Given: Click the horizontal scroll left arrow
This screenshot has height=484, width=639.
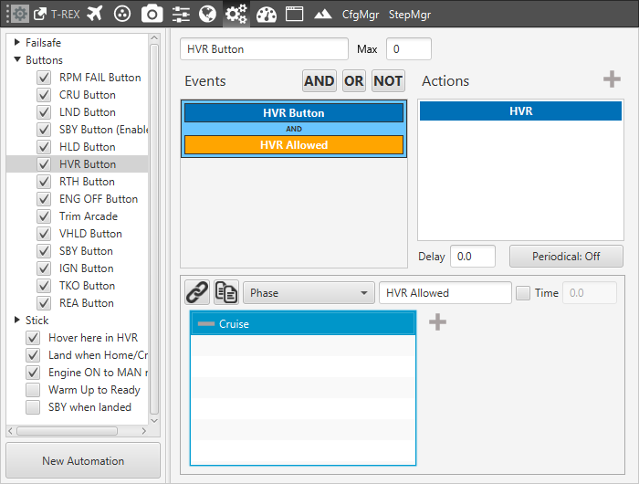Looking at the screenshot, I should click(x=11, y=431).
